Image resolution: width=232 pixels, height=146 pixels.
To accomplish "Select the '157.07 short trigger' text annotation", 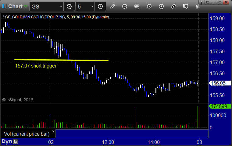I will (x=36, y=66).
